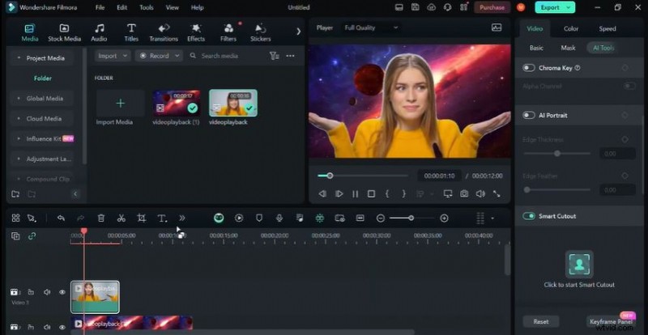Screen dimensions: 648x335
Task: Open the Effects tab
Action: click(196, 32)
